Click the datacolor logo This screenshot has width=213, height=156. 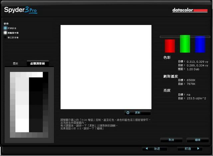pyautogui.click(x=190, y=10)
